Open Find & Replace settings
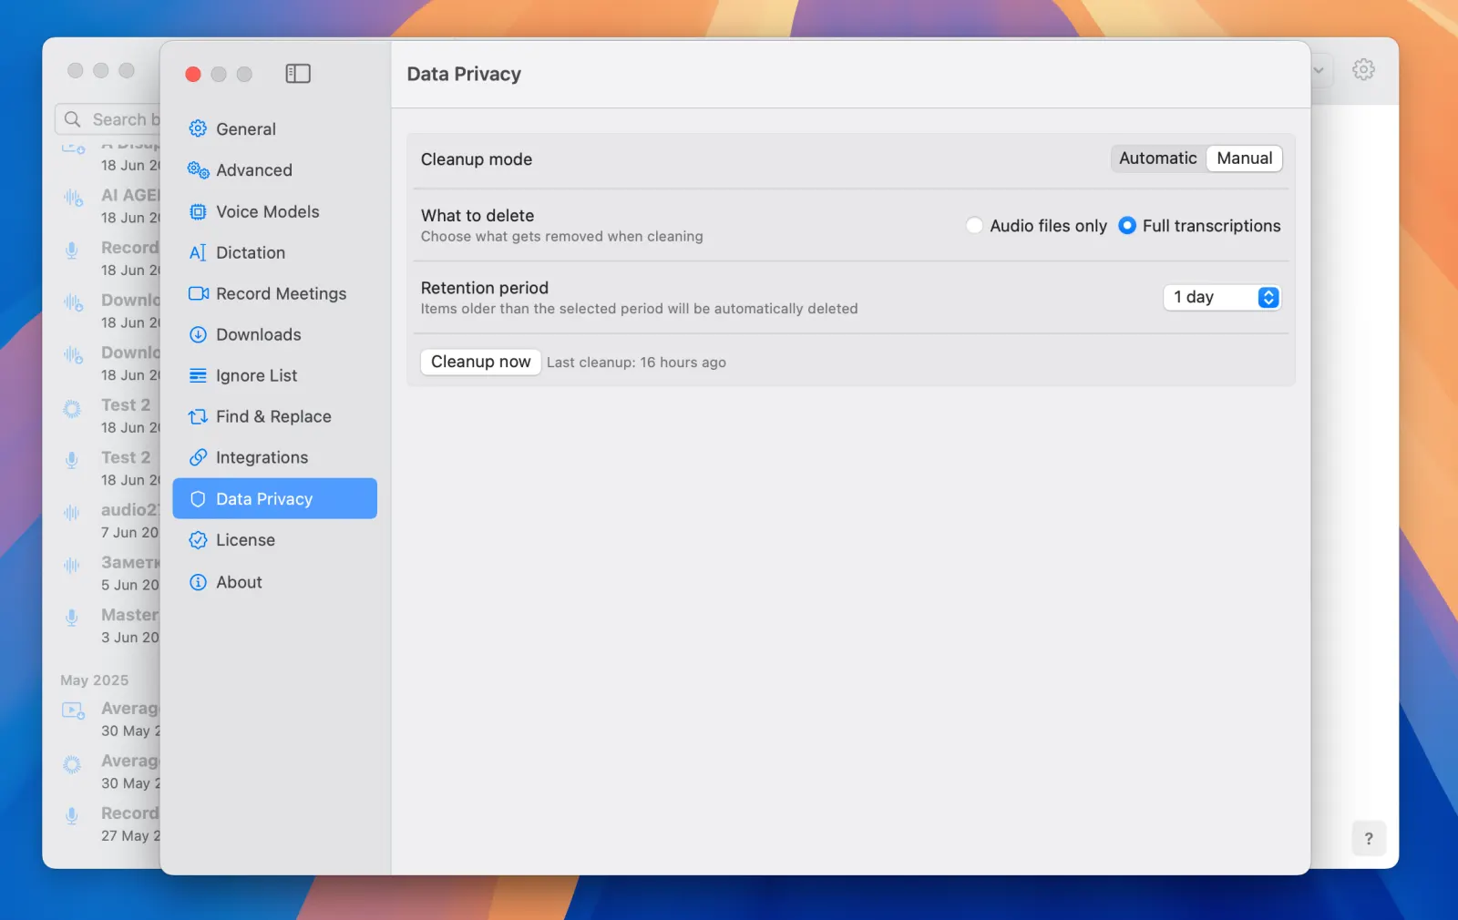Image resolution: width=1458 pixels, height=920 pixels. 274,417
